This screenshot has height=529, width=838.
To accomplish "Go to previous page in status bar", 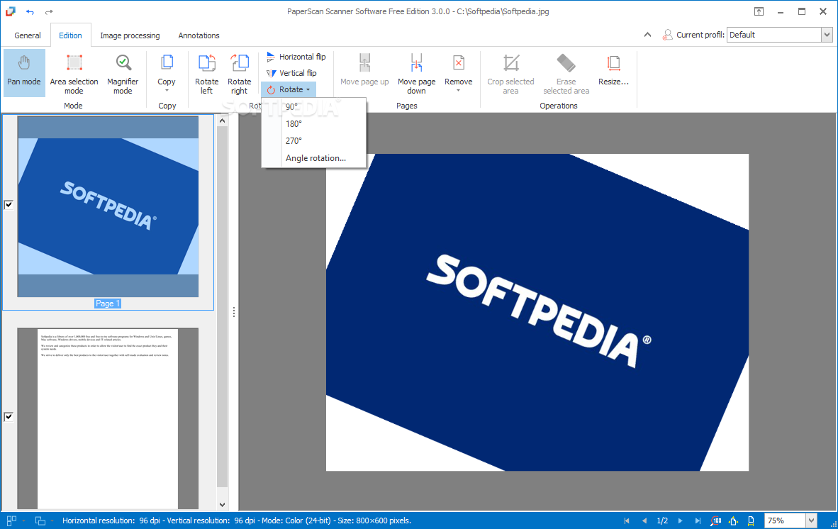I will pos(644,520).
